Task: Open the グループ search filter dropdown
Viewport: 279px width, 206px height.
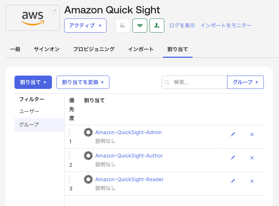Action: point(245,82)
